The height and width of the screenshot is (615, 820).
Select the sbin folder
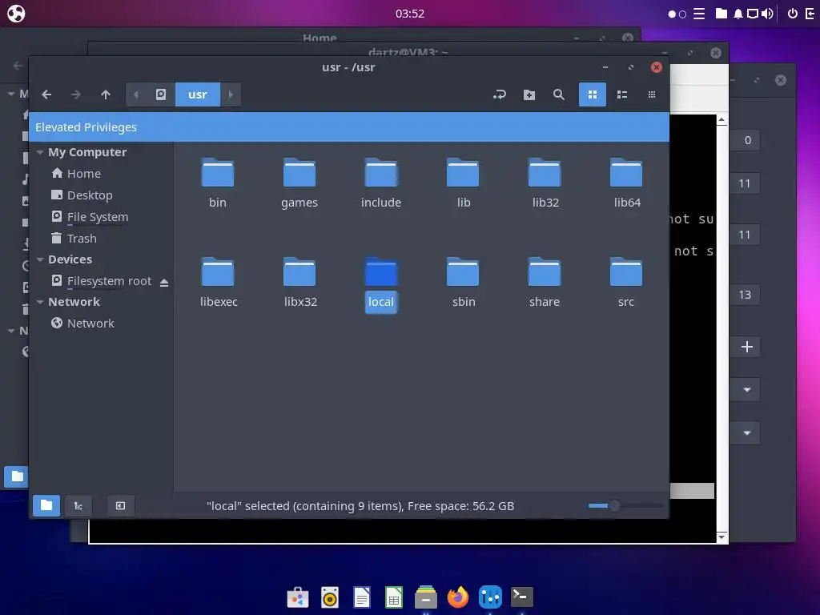pyautogui.click(x=464, y=283)
